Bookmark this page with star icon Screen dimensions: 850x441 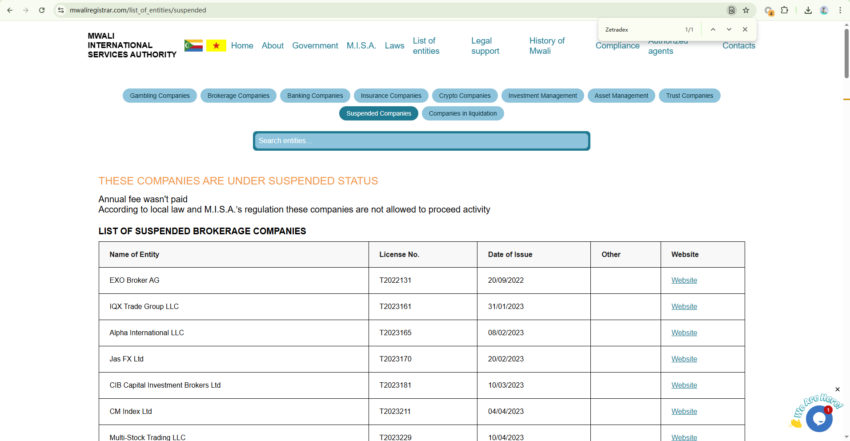point(746,10)
